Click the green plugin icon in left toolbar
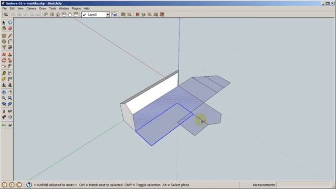 pos(4,125)
